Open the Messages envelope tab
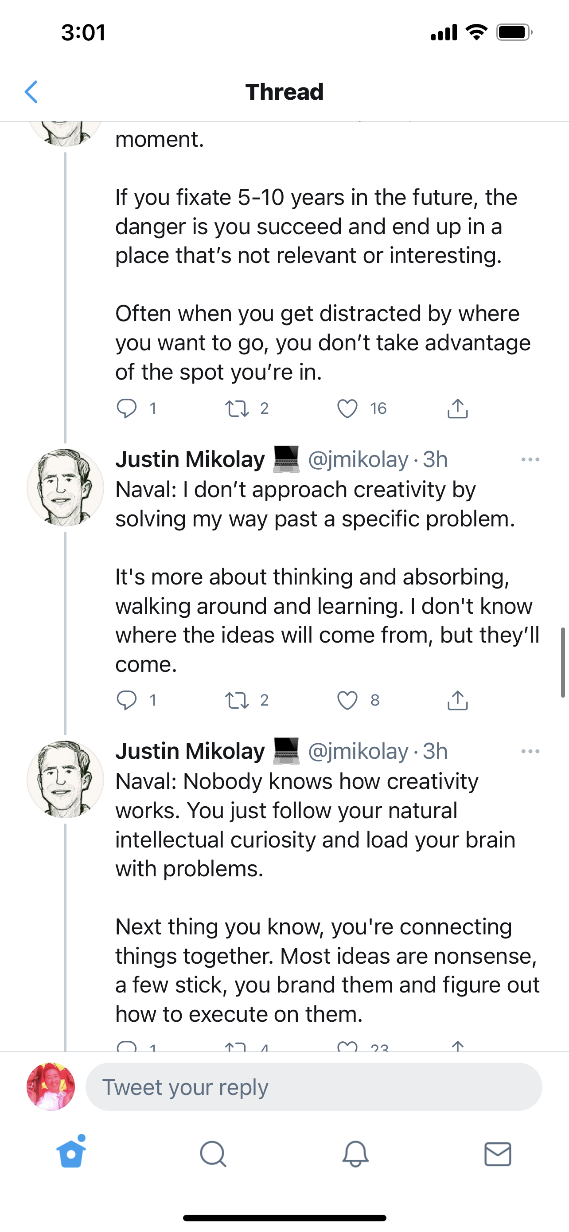 pos(497,1154)
